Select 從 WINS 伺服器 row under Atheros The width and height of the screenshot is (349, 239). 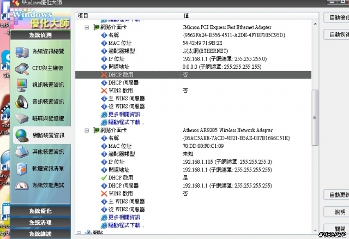tap(193, 210)
